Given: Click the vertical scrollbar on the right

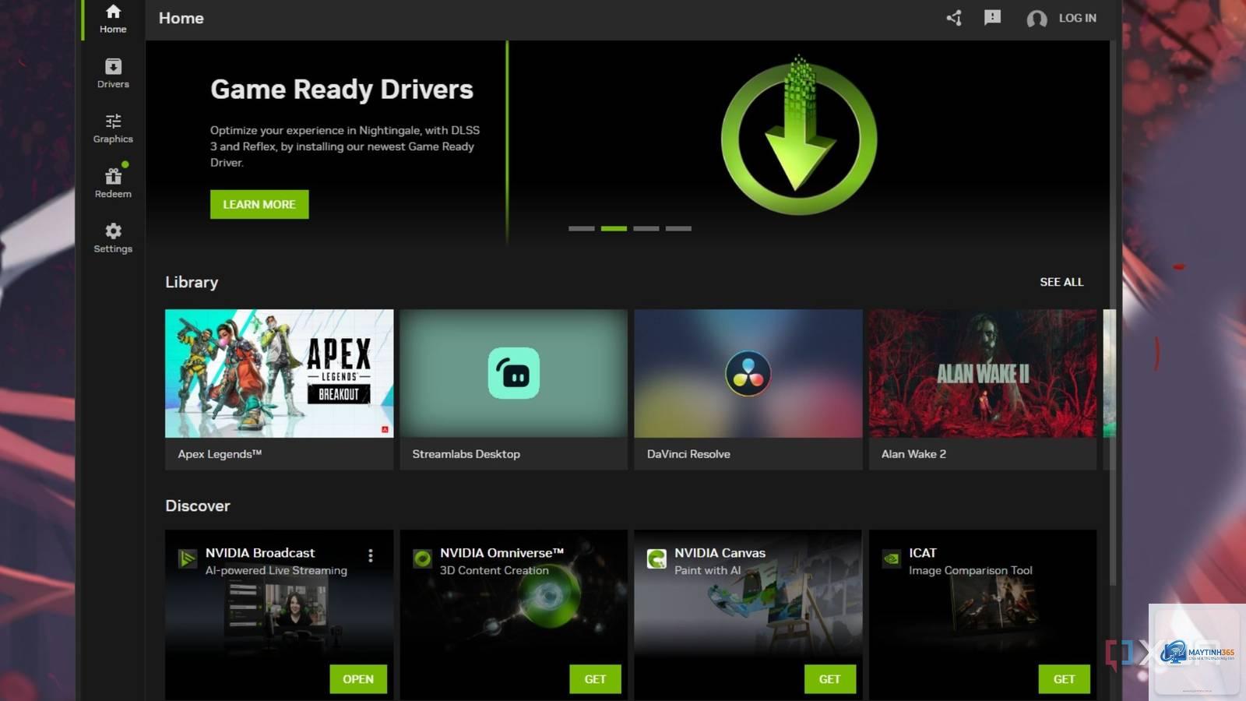Looking at the screenshot, I should click(x=1113, y=312).
